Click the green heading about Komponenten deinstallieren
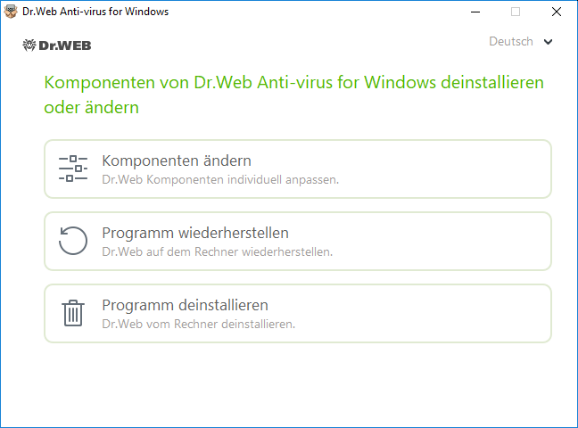Screen dimensions: 578x428 pyautogui.click(x=293, y=95)
